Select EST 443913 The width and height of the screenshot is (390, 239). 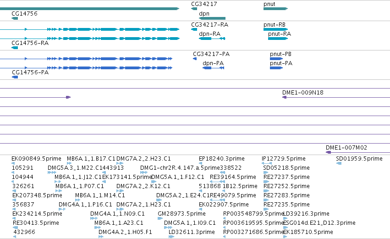point(113,168)
